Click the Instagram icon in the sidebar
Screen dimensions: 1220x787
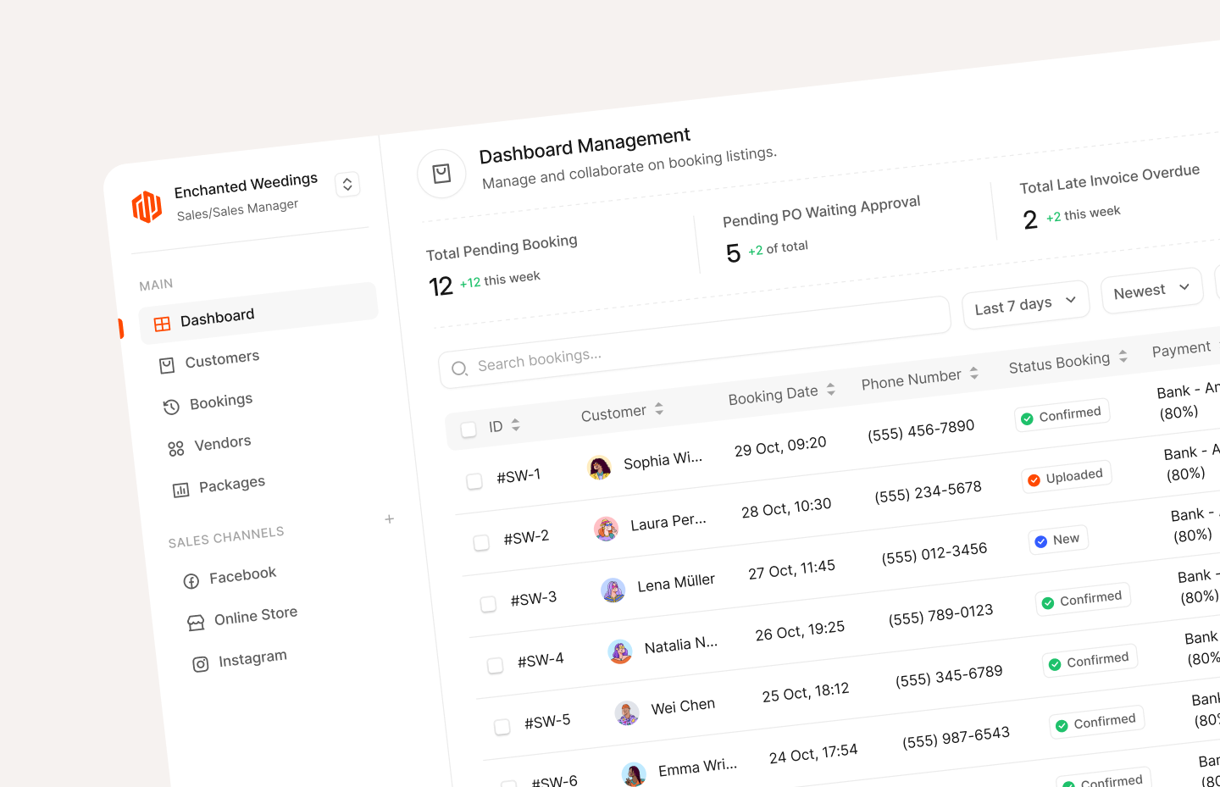tap(200, 664)
